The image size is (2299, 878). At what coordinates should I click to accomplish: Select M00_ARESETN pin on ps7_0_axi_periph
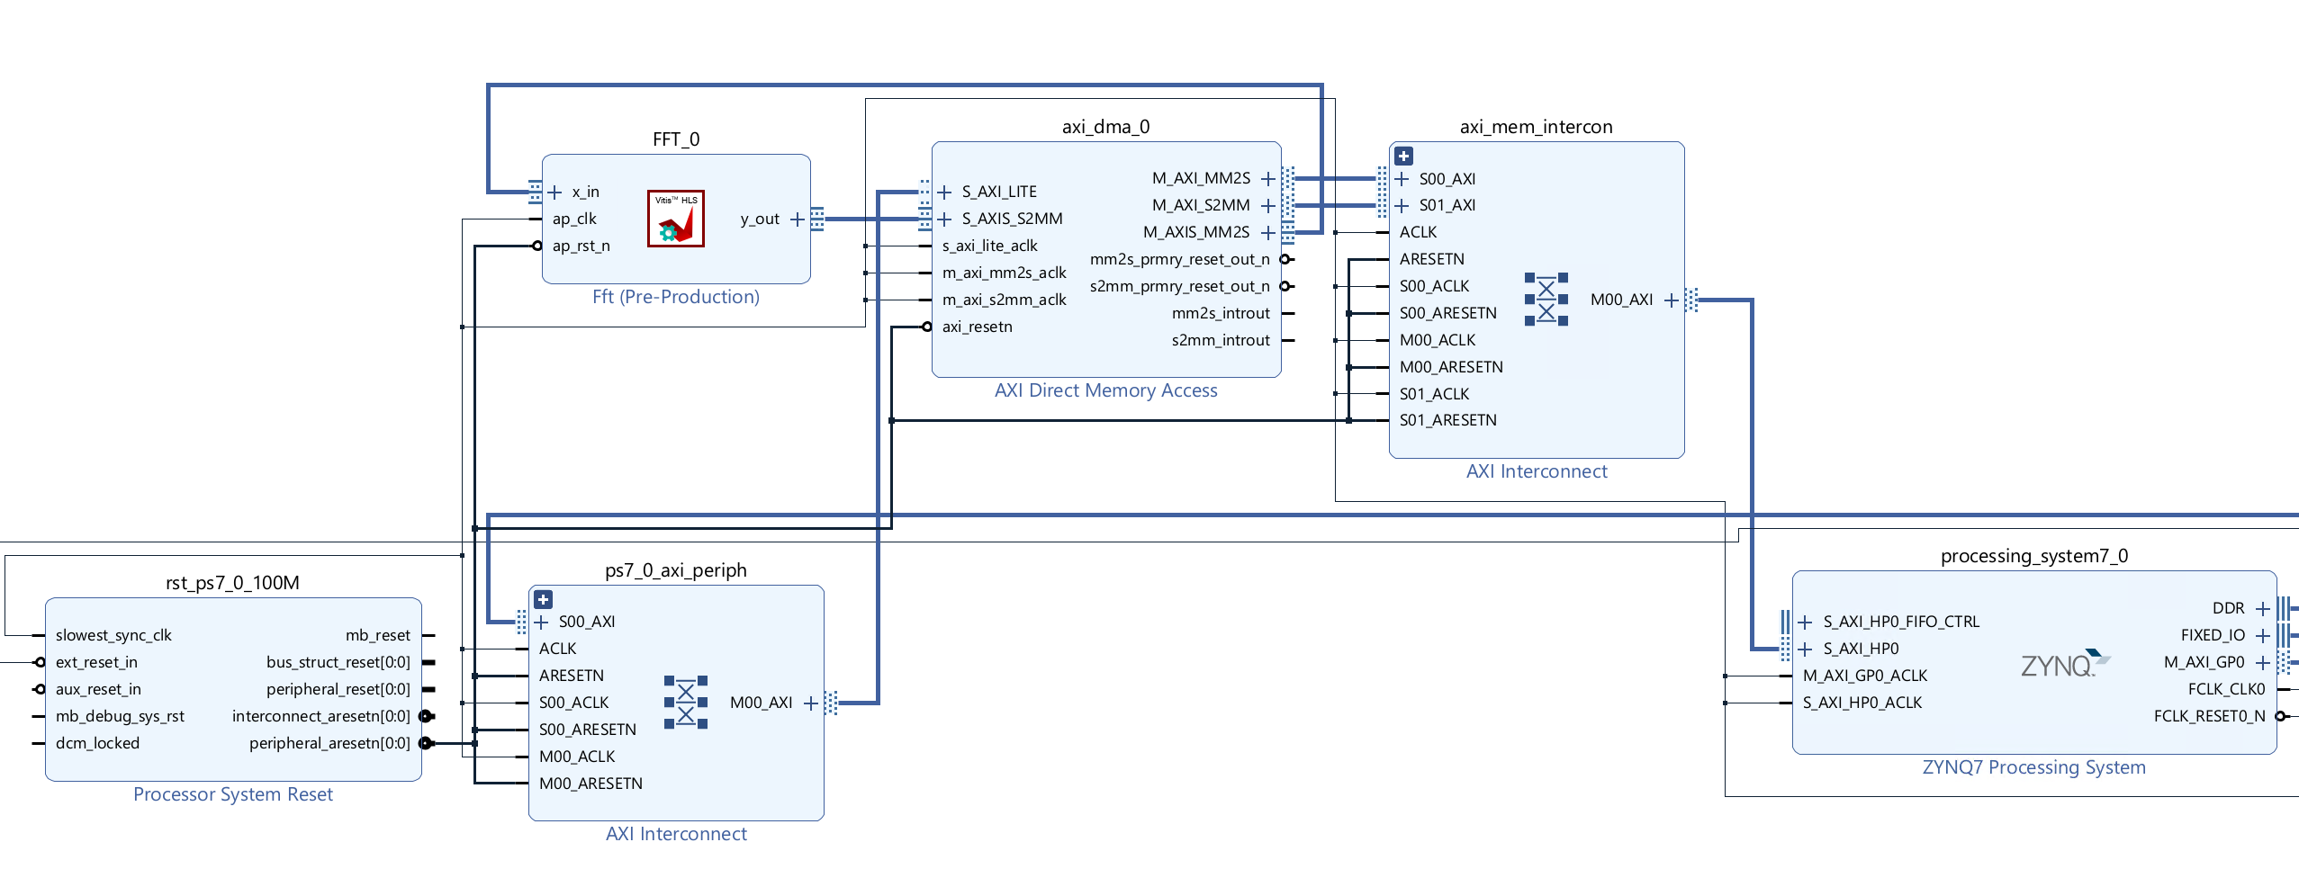(x=591, y=784)
